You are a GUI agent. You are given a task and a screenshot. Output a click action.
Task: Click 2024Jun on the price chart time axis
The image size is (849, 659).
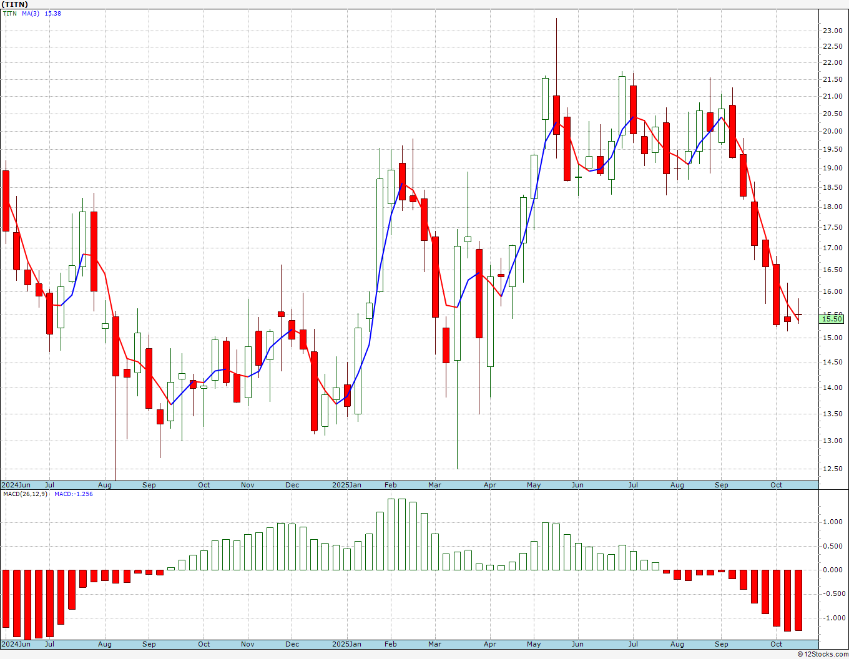click(x=16, y=485)
